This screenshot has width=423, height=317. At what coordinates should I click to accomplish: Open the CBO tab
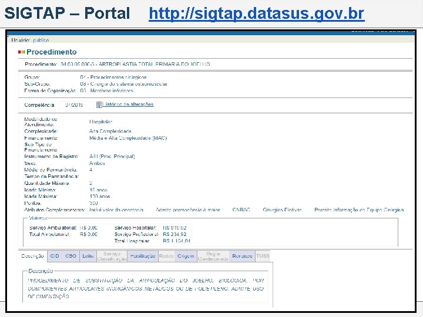pos(70,256)
